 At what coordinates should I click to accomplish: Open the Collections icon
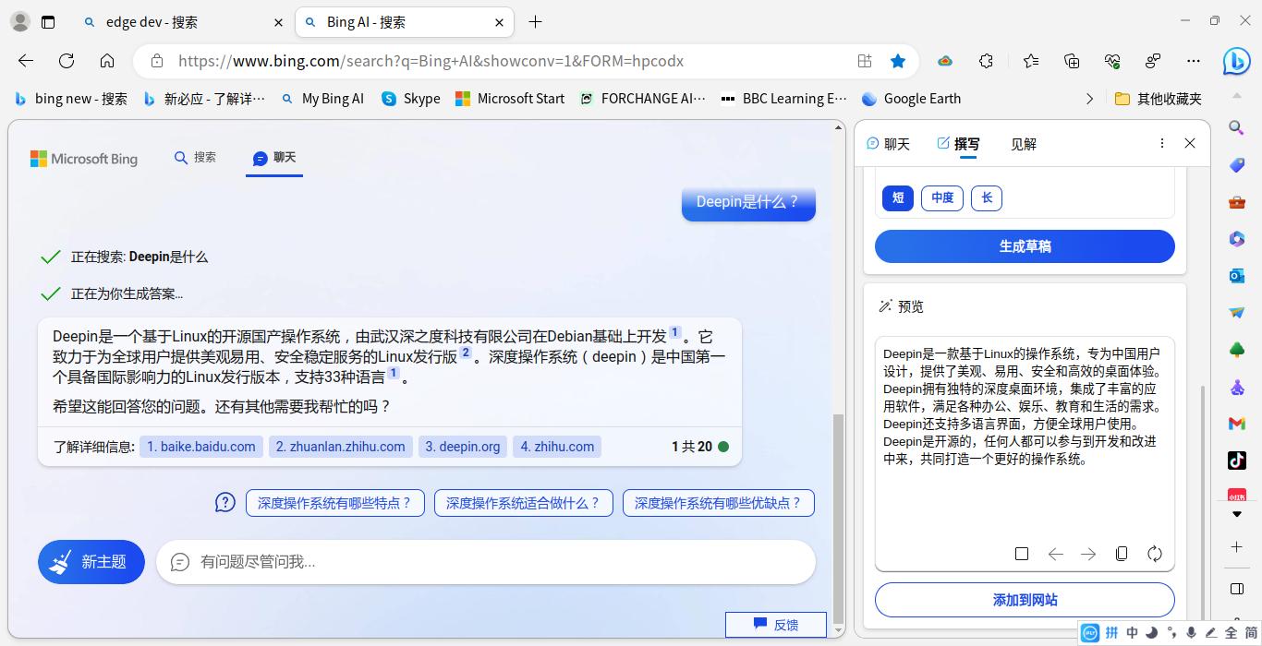(x=1072, y=61)
